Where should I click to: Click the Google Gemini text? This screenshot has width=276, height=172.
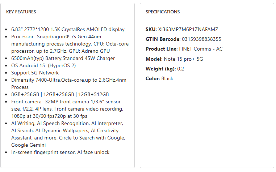tap(29, 145)
